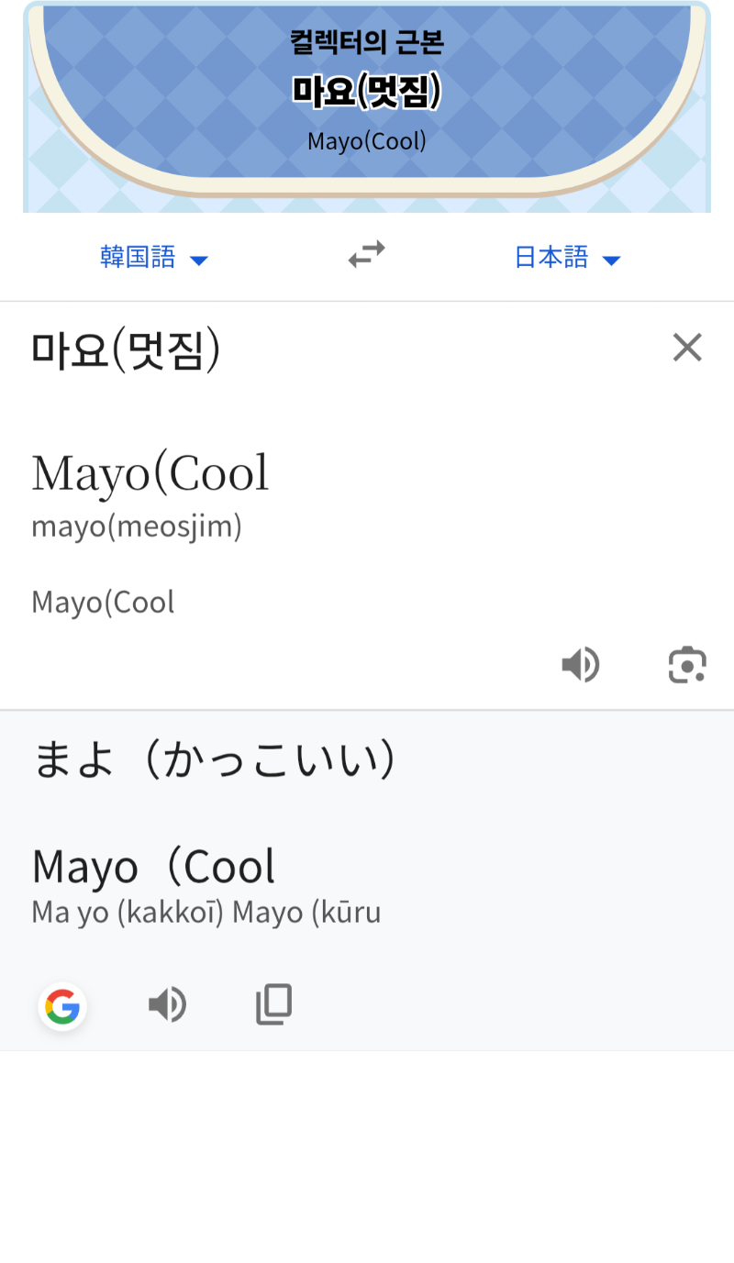Open the 日本語 target language dropdown
This screenshot has height=1263, width=734.
(x=551, y=257)
